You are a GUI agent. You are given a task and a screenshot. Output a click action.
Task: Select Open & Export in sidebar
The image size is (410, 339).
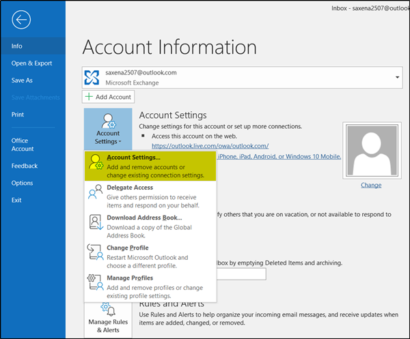tap(31, 63)
